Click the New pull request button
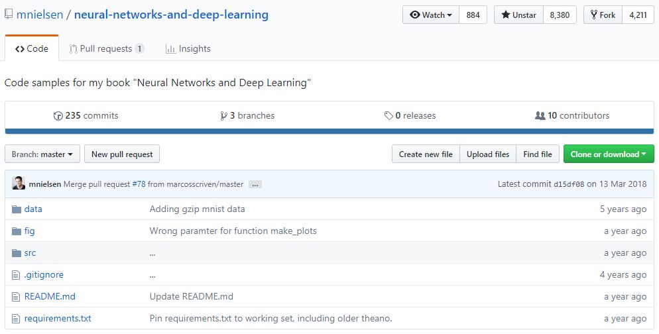Viewport: 659px width, 334px height. (x=122, y=154)
